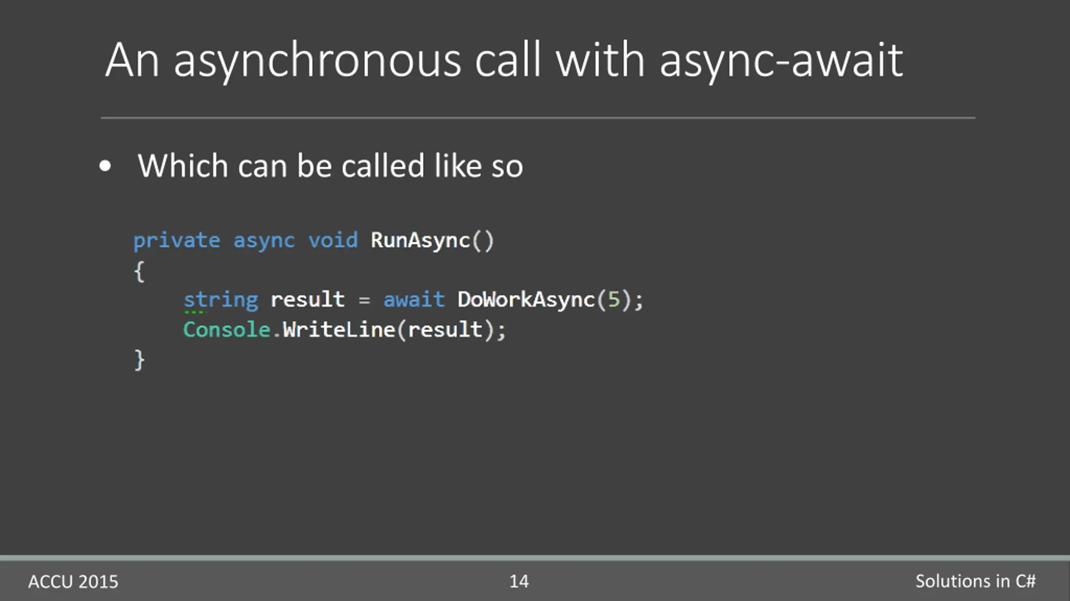This screenshot has height=601, width=1070.
Task: Click the 'void' return type keyword
Action: [x=333, y=240]
